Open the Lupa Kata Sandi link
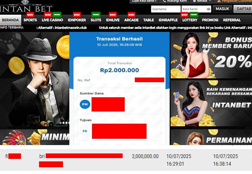Viewport: 252px width, 174px height. [144, 1]
